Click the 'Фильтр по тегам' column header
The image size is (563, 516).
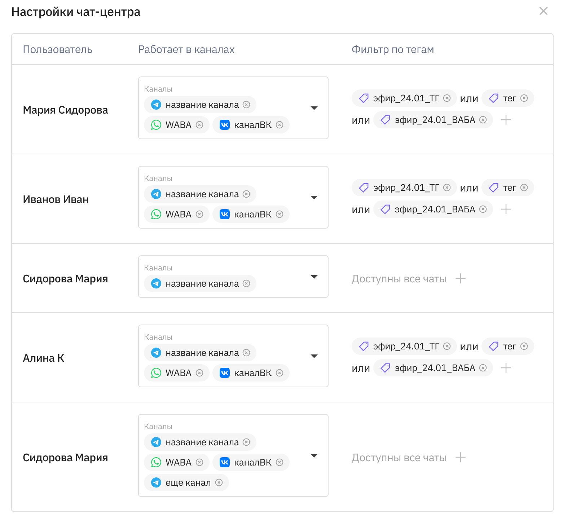click(392, 49)
